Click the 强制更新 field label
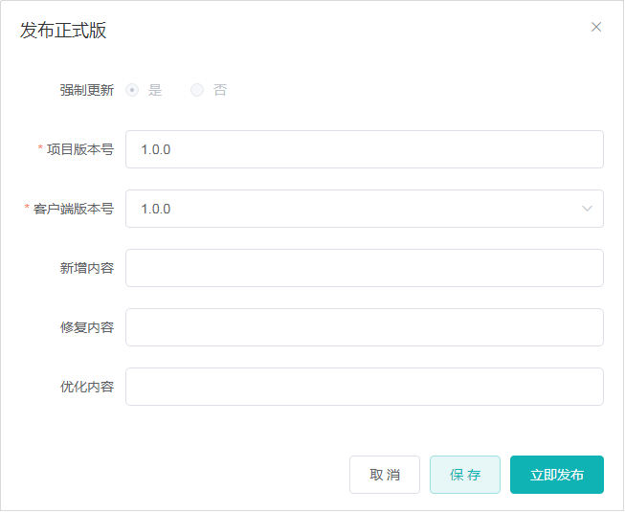 click(86, 90)
